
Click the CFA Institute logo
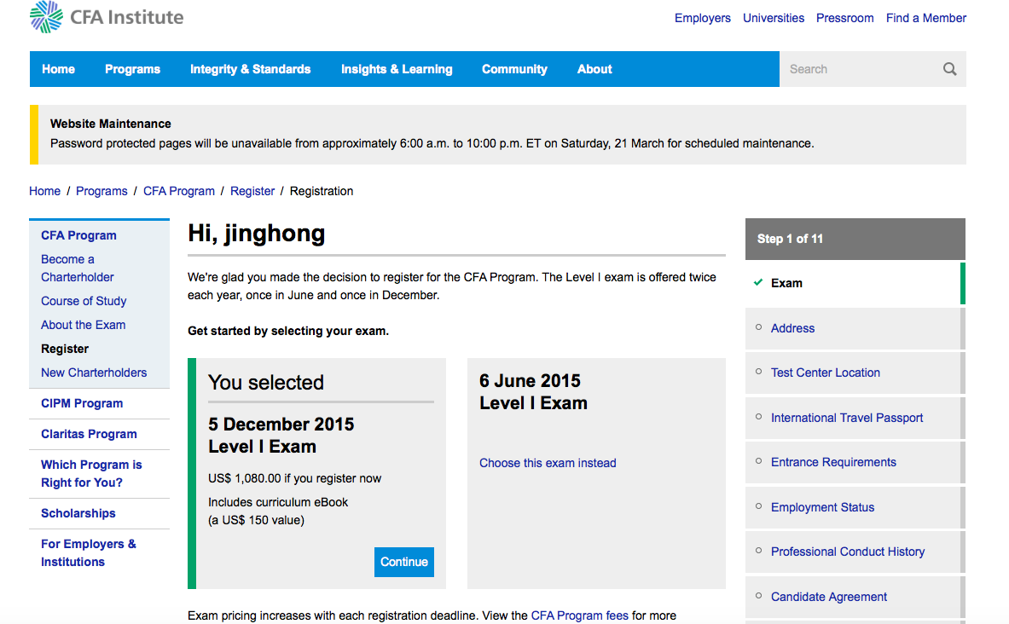pos(107,17)
